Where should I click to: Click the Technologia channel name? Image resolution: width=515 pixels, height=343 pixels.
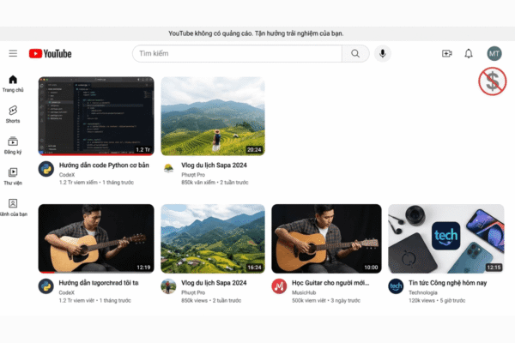point(423,292)
